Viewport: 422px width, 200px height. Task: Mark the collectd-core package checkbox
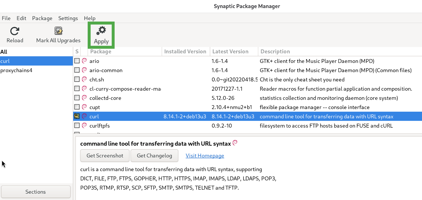77,97
